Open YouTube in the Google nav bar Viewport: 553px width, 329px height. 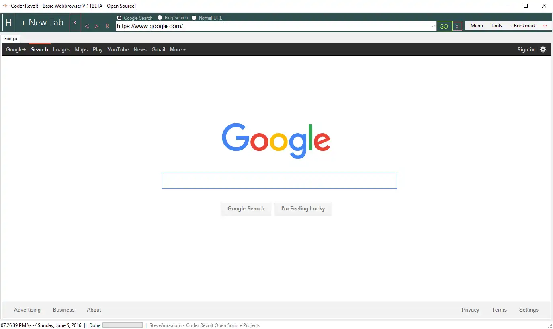tap(118, 49)
